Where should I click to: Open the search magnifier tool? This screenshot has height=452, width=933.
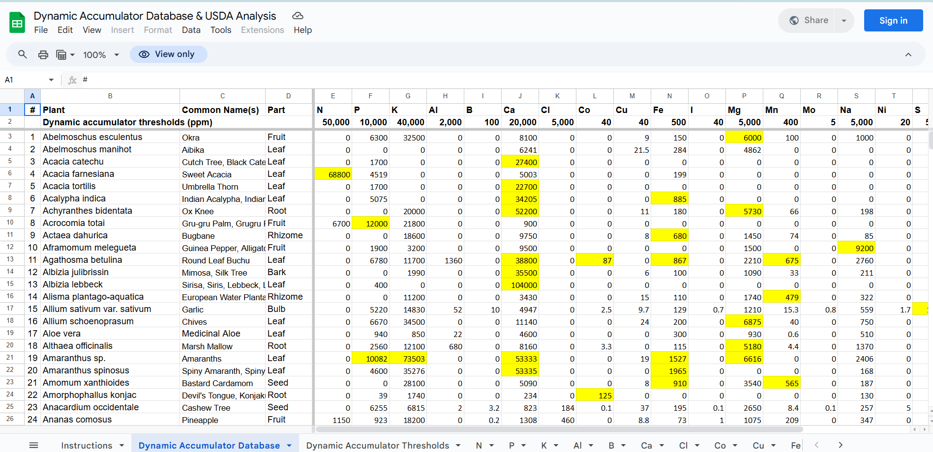coord(23,55)
